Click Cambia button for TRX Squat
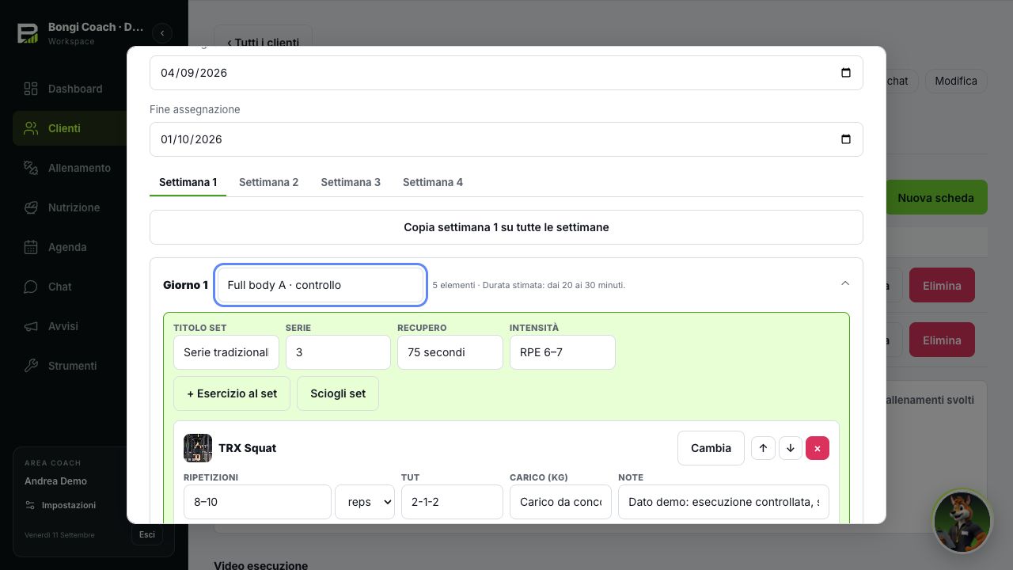 pos(711,448)
